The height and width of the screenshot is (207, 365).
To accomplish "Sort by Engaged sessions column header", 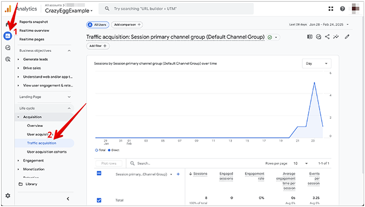I will [226, 176].
